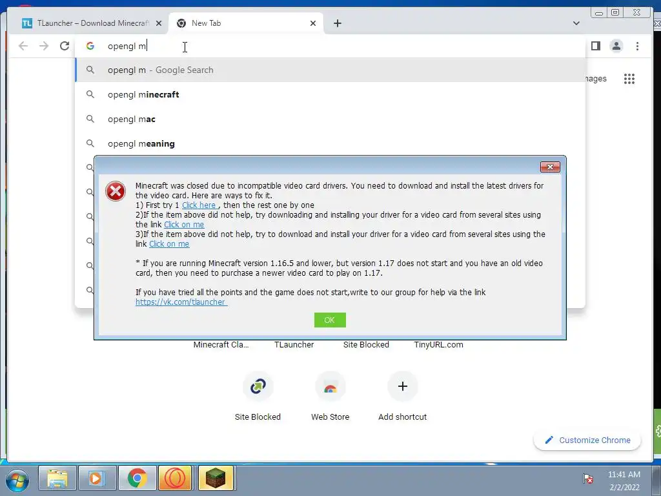661x496 pixels.
Task: Click the Add shortcut plus button
Action: pyautogui.click(x=403, y=386)
